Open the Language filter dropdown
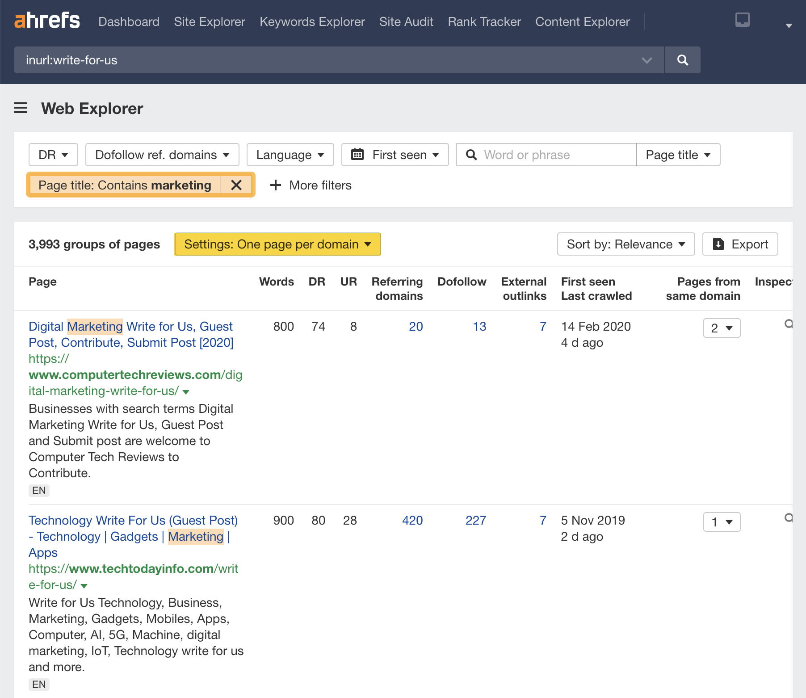 pos(290,155)
